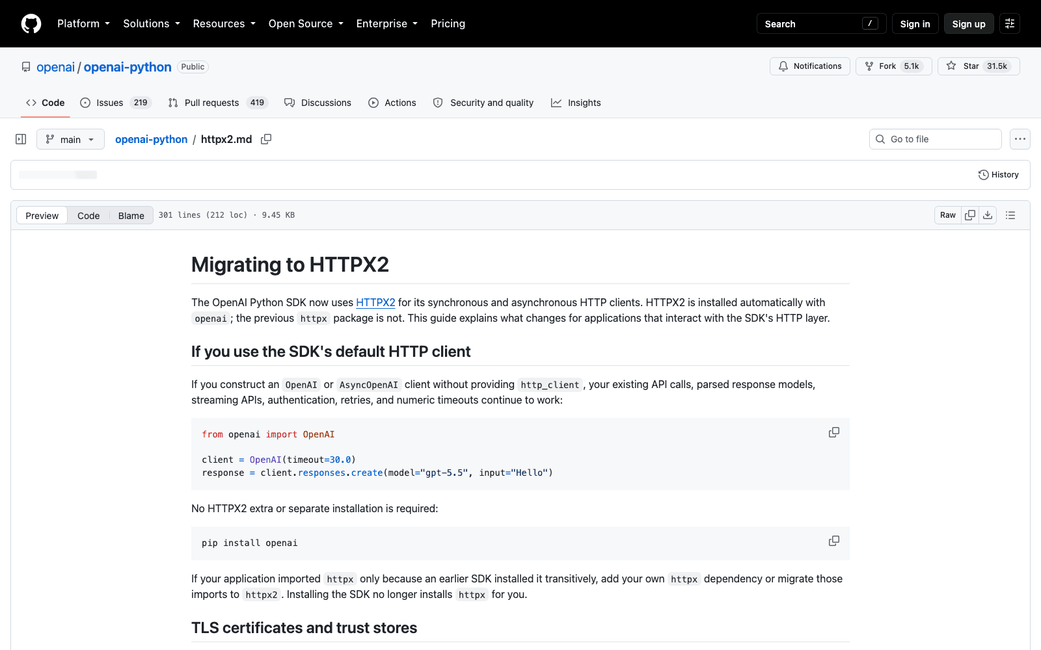Viewport: 1041px width, 650px height.
Task: Copy raw file contents
Action: [970, 215]
